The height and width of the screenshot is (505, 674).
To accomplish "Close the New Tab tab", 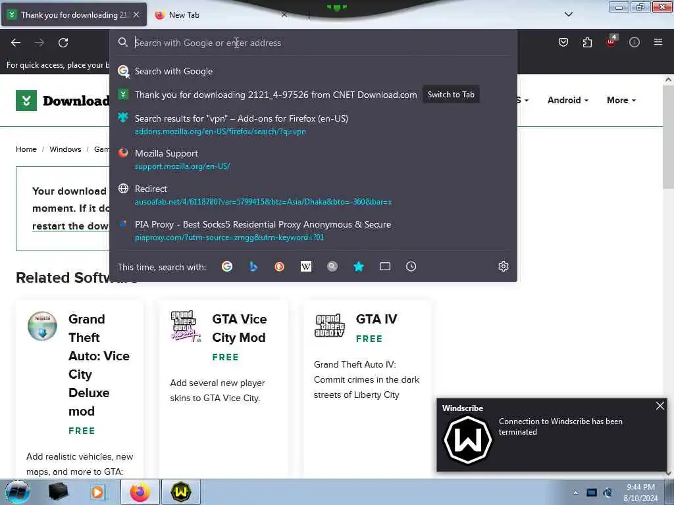I will (284, 14).
